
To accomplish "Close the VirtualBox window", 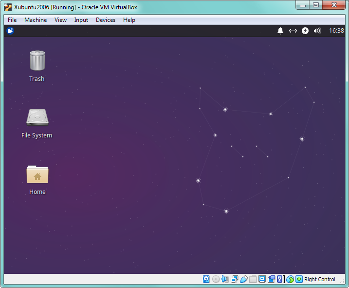I will pos(334,5).
